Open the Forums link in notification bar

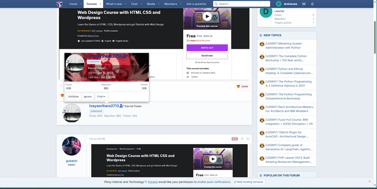coord(153,182)
